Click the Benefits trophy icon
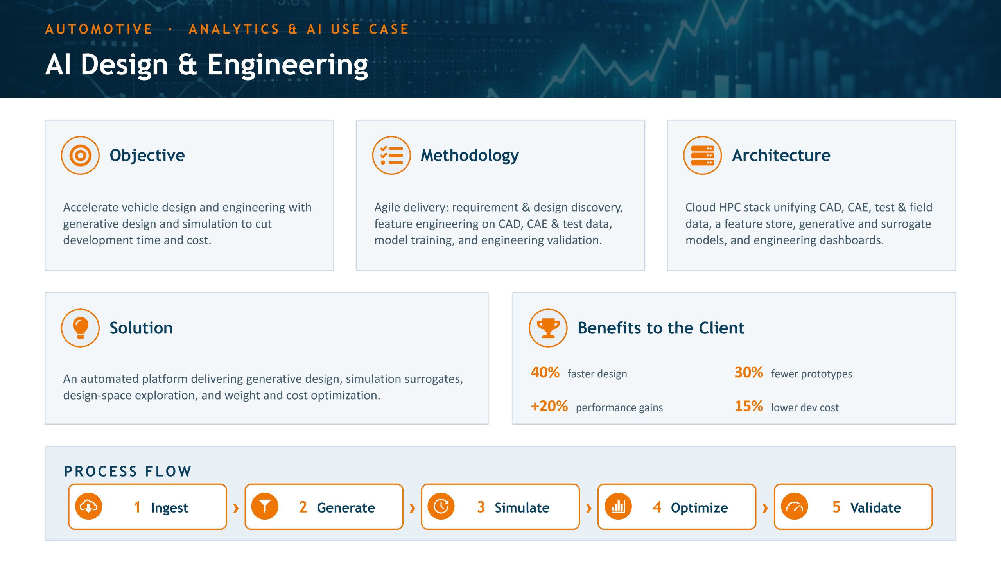This screenshot has height=563, width=1001. pyautogui.click(x=548, y=328)
